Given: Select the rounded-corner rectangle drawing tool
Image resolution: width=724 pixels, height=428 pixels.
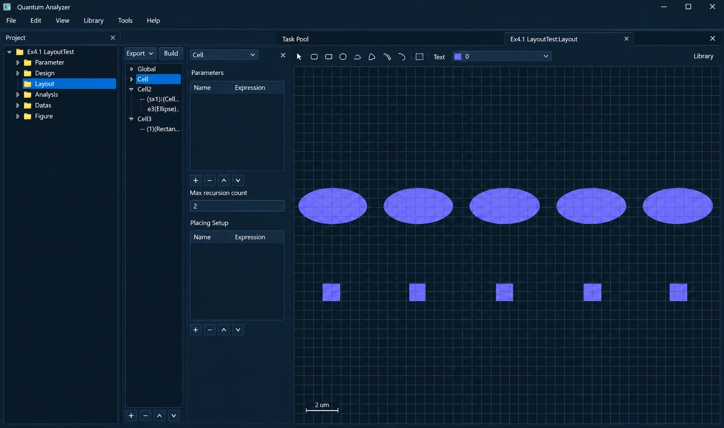Looking at the screenshot, I should 314,57.
